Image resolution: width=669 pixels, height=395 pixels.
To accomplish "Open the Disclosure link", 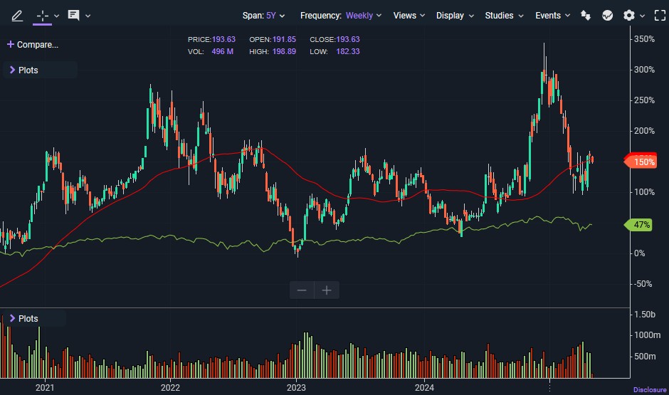I will point(650,389).
